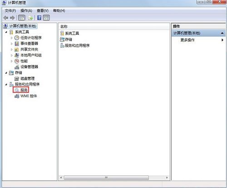The width and height of the screenshot is (227, 188).
Task: Open the 操作(A) menu
Action: 26,11
